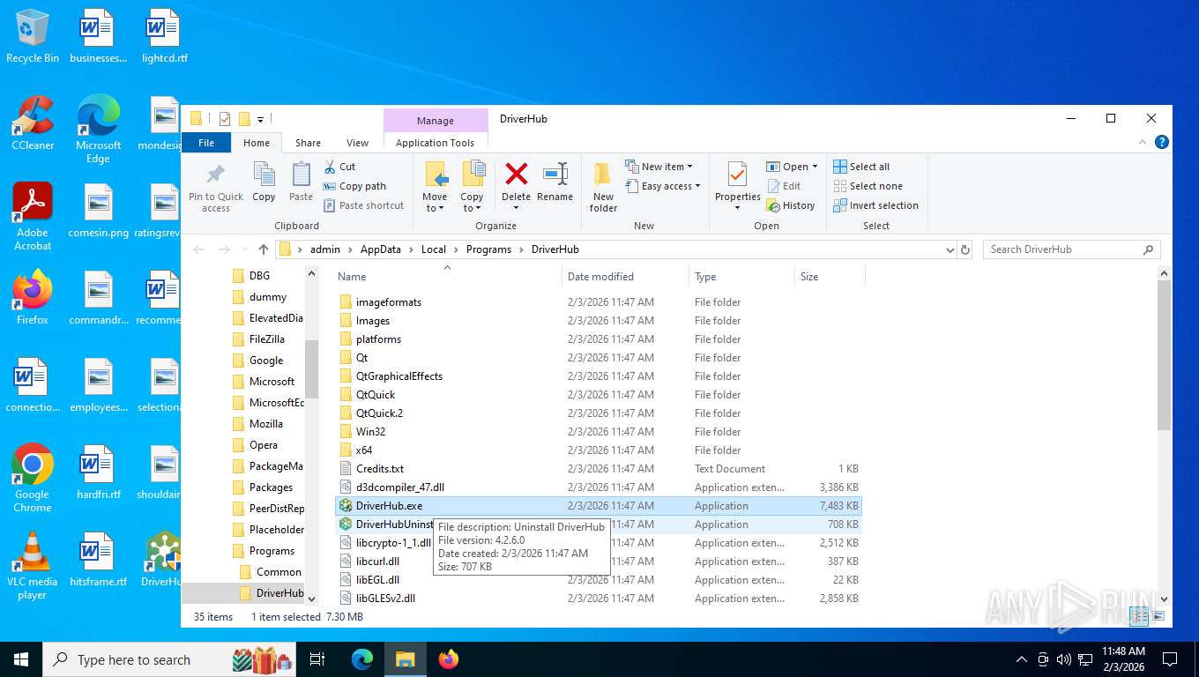The height and width of the screenshot is (677, 1199).
Task: Open the Adobe Acrobat desktop shortcut
Action: 33,217
